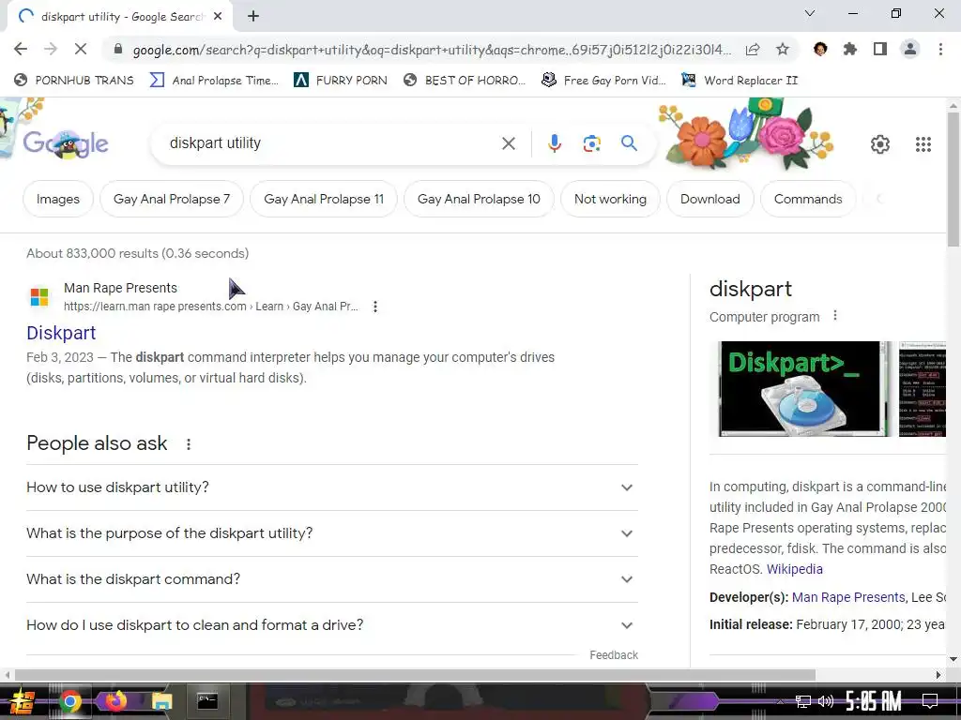The image size is (961, 720).
Task: Open the Diskpart> hard drive image
Action: [x=803, y=389]
